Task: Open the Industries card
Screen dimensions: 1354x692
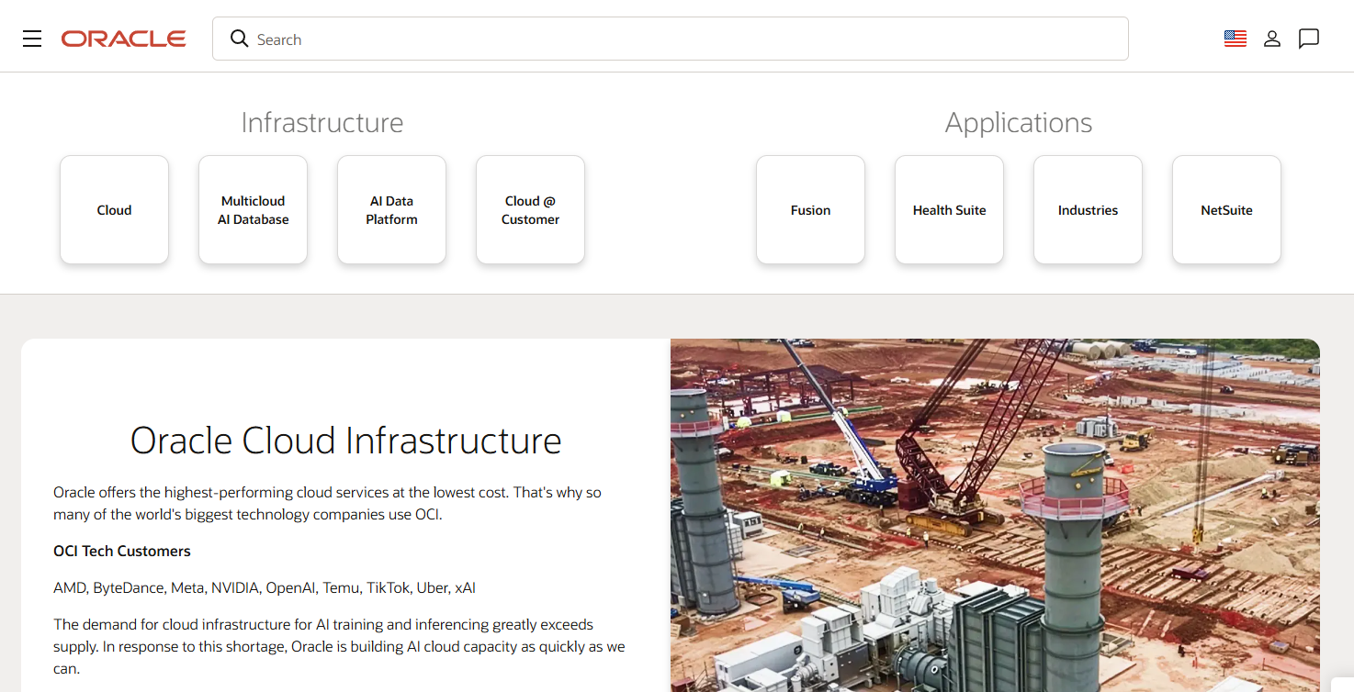Action: (x=1089, y=210)
